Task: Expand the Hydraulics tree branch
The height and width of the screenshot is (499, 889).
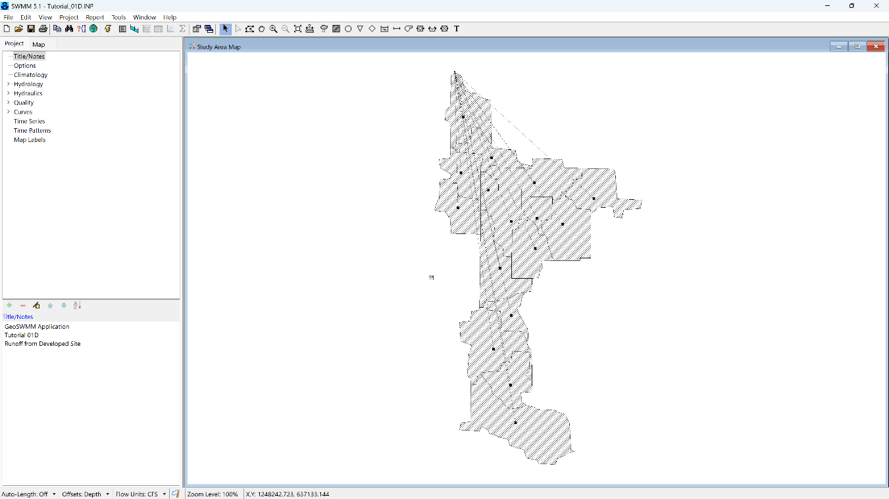Action: [9, 93]
